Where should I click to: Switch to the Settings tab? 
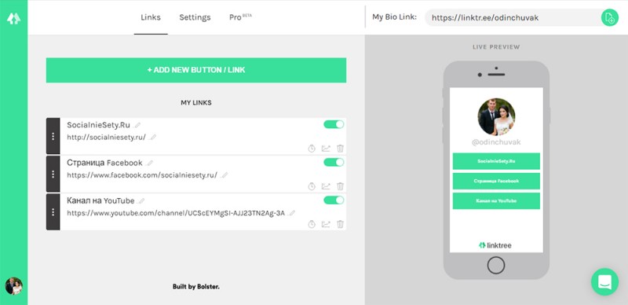(195, 17)
